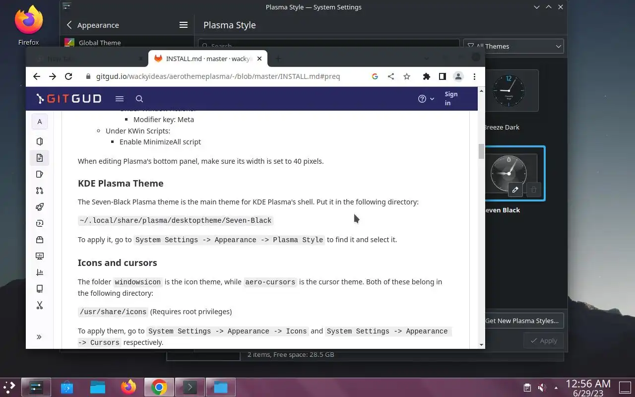Open Chrome extensions puzzle icon

426,76
